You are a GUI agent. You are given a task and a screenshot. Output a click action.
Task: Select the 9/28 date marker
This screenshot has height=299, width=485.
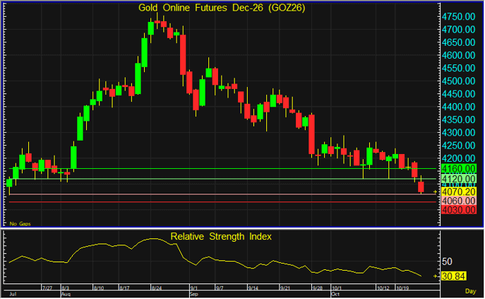318,288
